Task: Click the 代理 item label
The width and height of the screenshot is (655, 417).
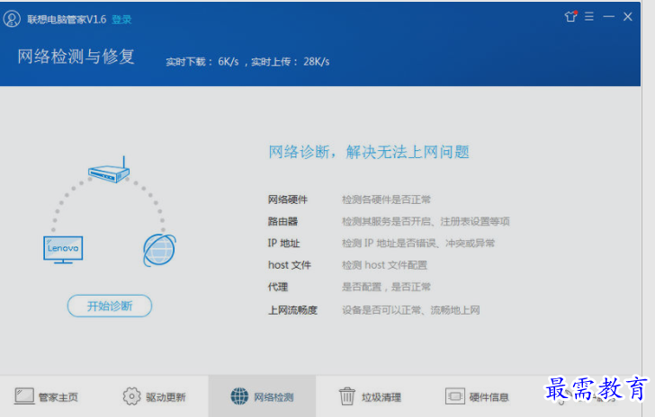Action: 278,288
